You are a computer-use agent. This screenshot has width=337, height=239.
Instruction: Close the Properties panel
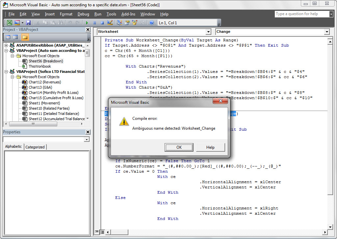[88, 132]
